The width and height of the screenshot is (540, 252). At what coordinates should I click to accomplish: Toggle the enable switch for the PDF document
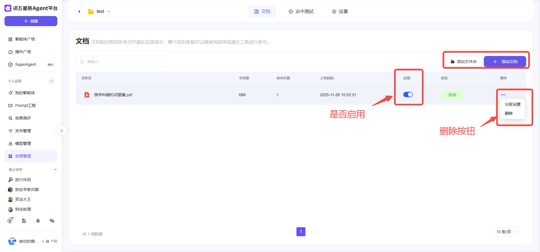[408, 94]
